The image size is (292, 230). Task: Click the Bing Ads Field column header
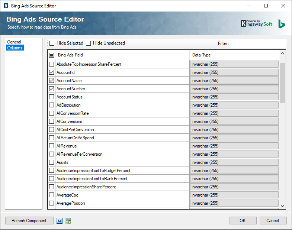click(x=122, y=55)
